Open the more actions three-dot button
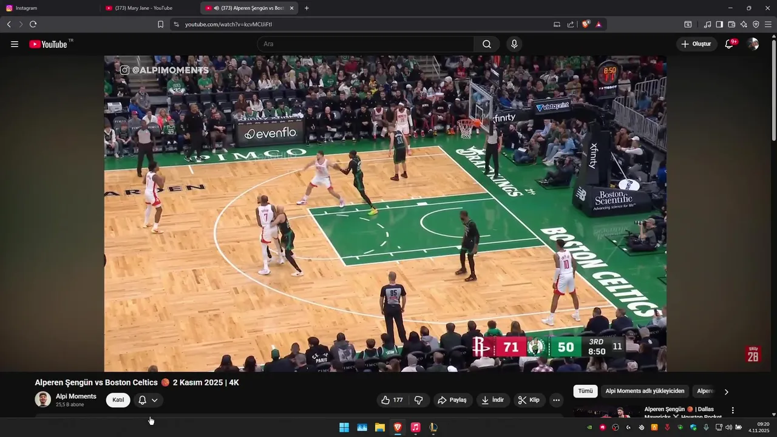This screenshot has width=777, height=437. [556, 400]
